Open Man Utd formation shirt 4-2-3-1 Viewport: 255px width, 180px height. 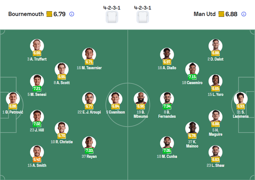coord(143,16)
